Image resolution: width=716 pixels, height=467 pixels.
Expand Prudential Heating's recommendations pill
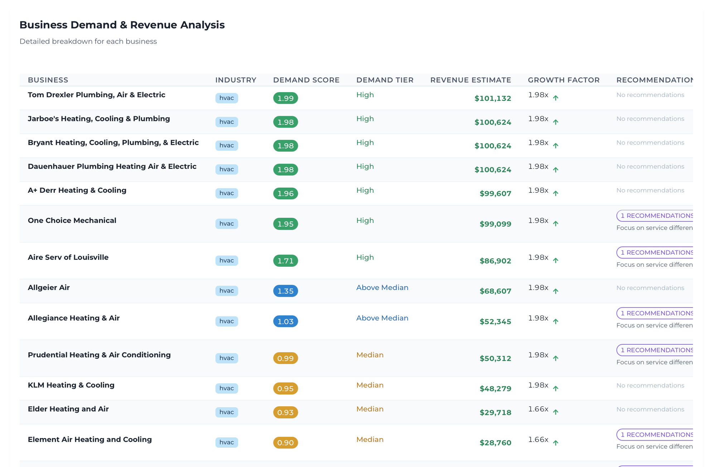click(656, 350)
